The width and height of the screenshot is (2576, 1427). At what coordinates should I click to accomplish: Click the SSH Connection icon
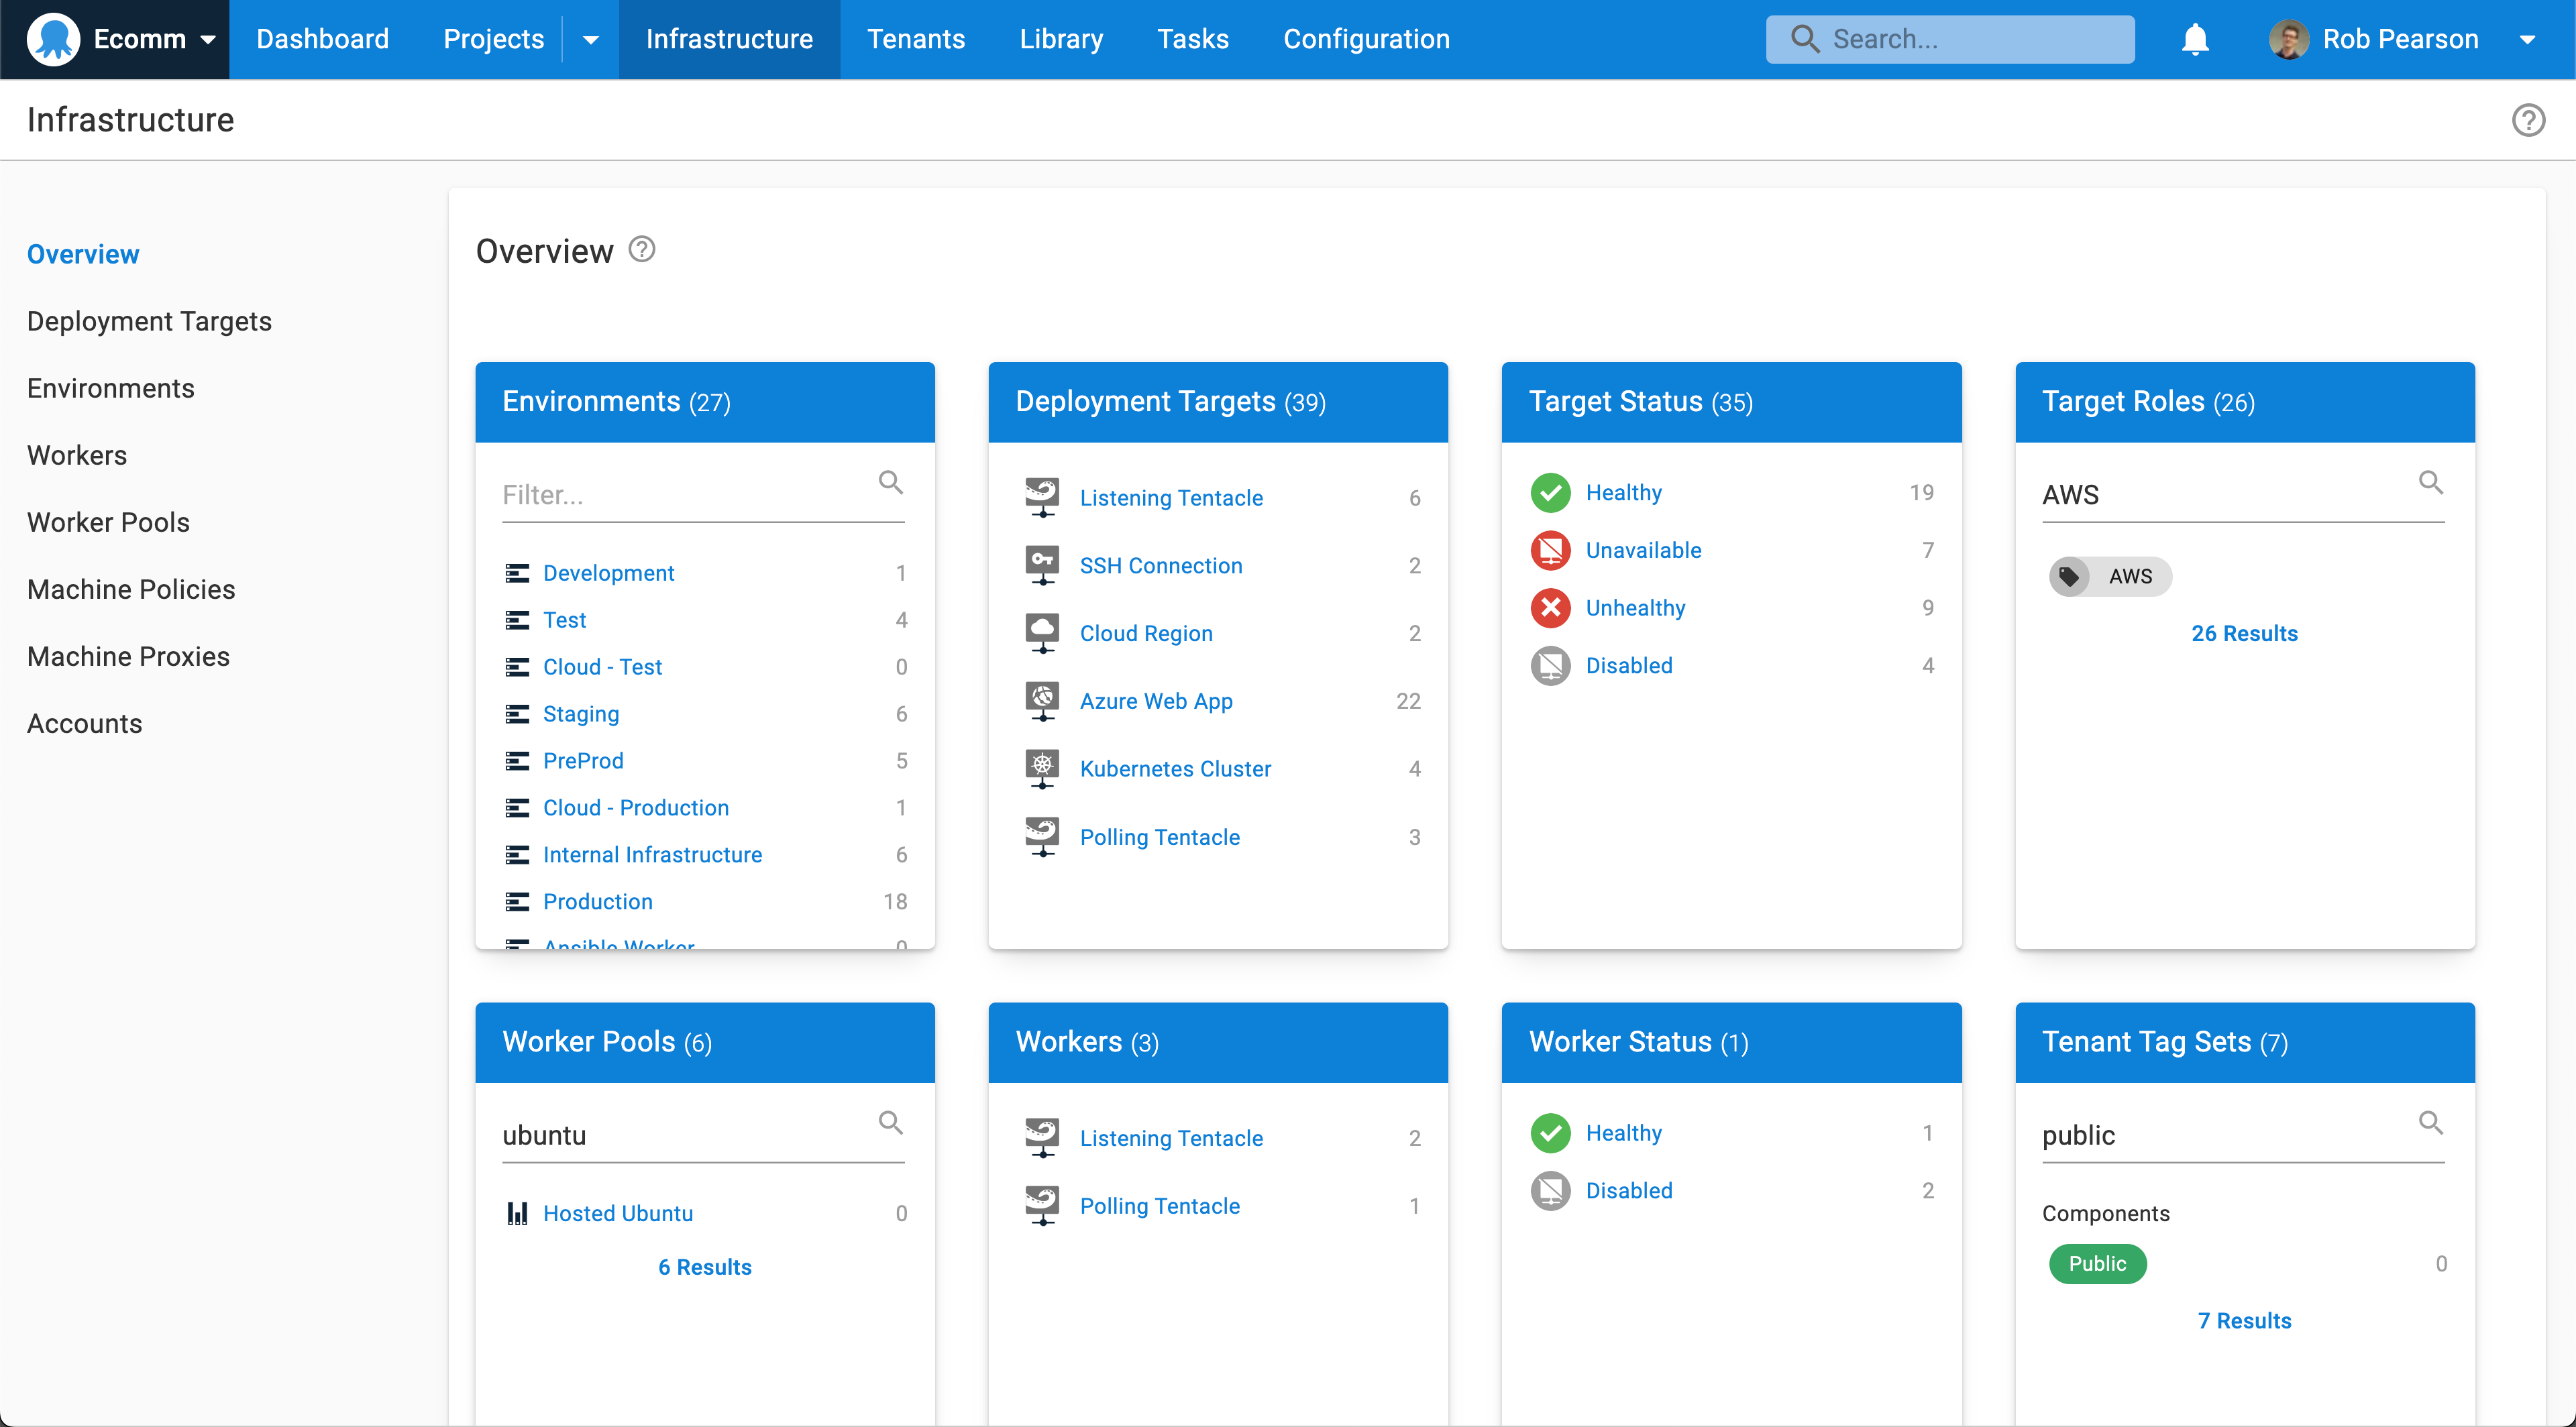coord(1042,565)
